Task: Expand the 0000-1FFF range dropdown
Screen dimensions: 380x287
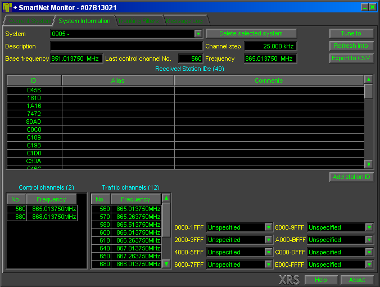Action: click(x=269, y=227)
